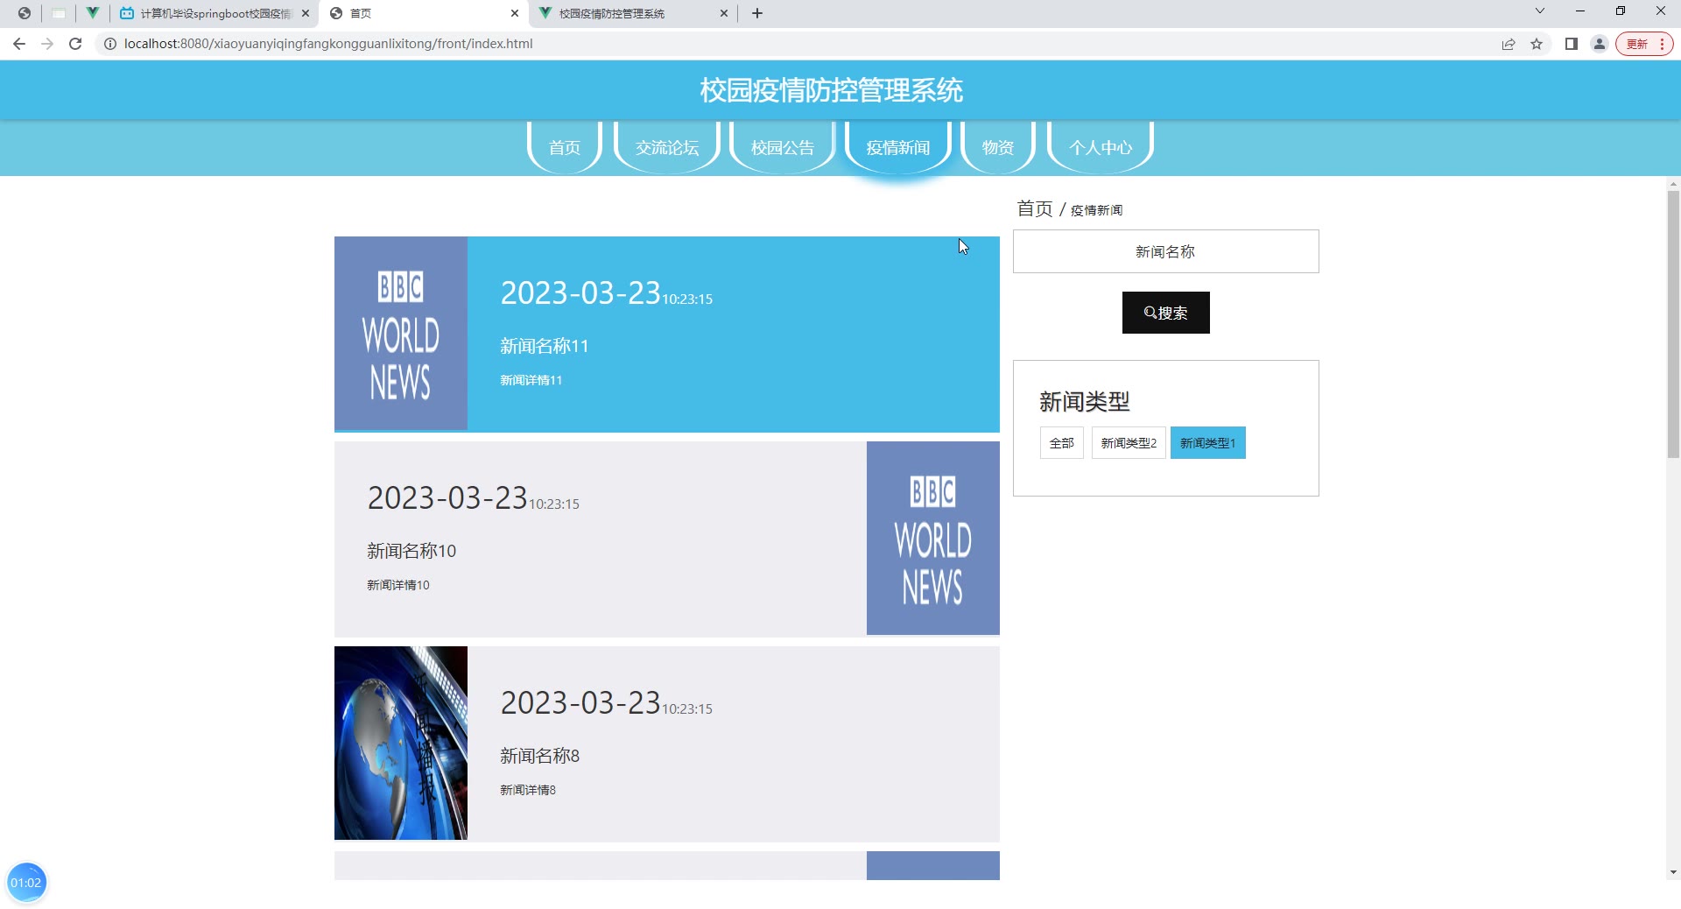The image size is (1681, 909).
Task: Reload the page with the refresh icon
Action: pos(75,44)
